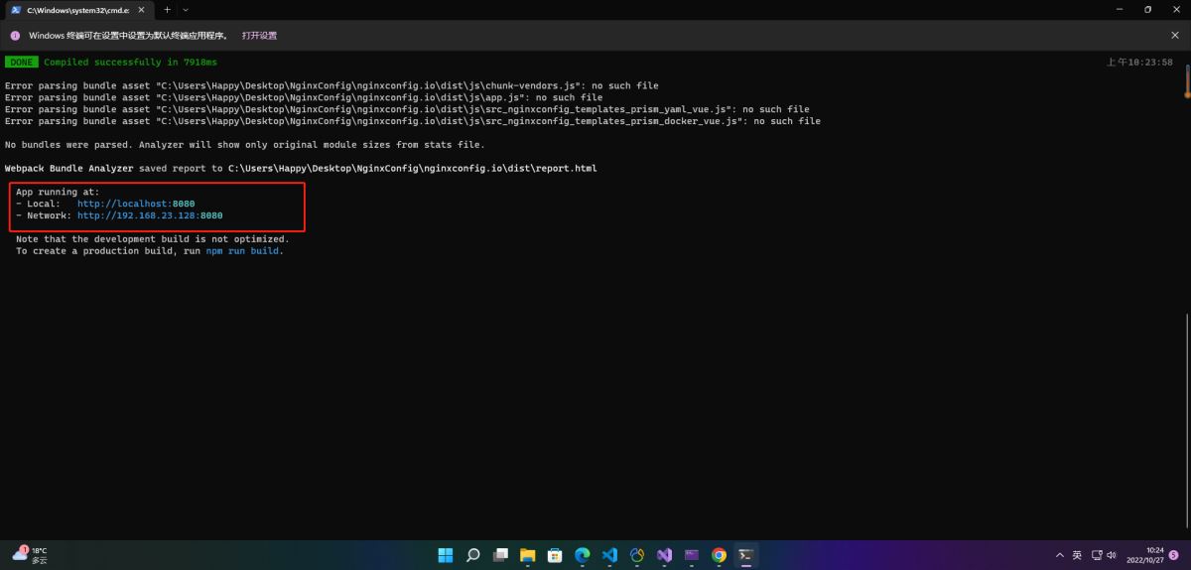
Task: Switch to Visual Studio Code
Action: pos(609,555)
